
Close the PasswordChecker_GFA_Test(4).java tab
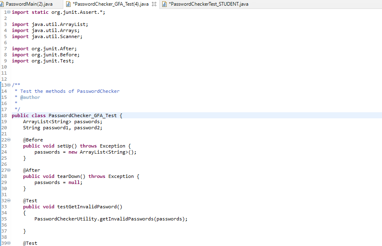coord(154,4)
